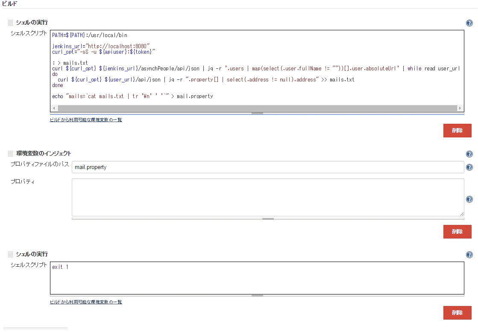This screenshot has height=332, width=478.
Task: Click the scroll left arrow in the script editor
Action: pos(54,108)
